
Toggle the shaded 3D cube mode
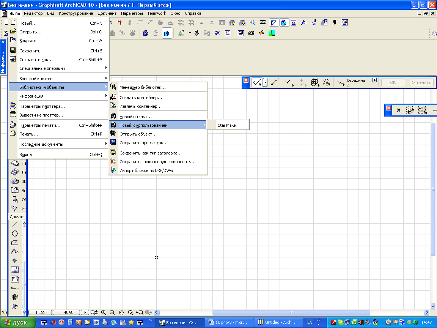[167, 33]
